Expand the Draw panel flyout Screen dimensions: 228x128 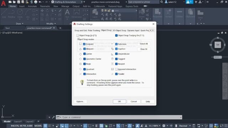tap(20, 23)
